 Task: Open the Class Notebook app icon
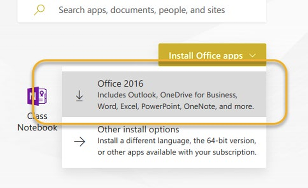(x=37, y=96)
